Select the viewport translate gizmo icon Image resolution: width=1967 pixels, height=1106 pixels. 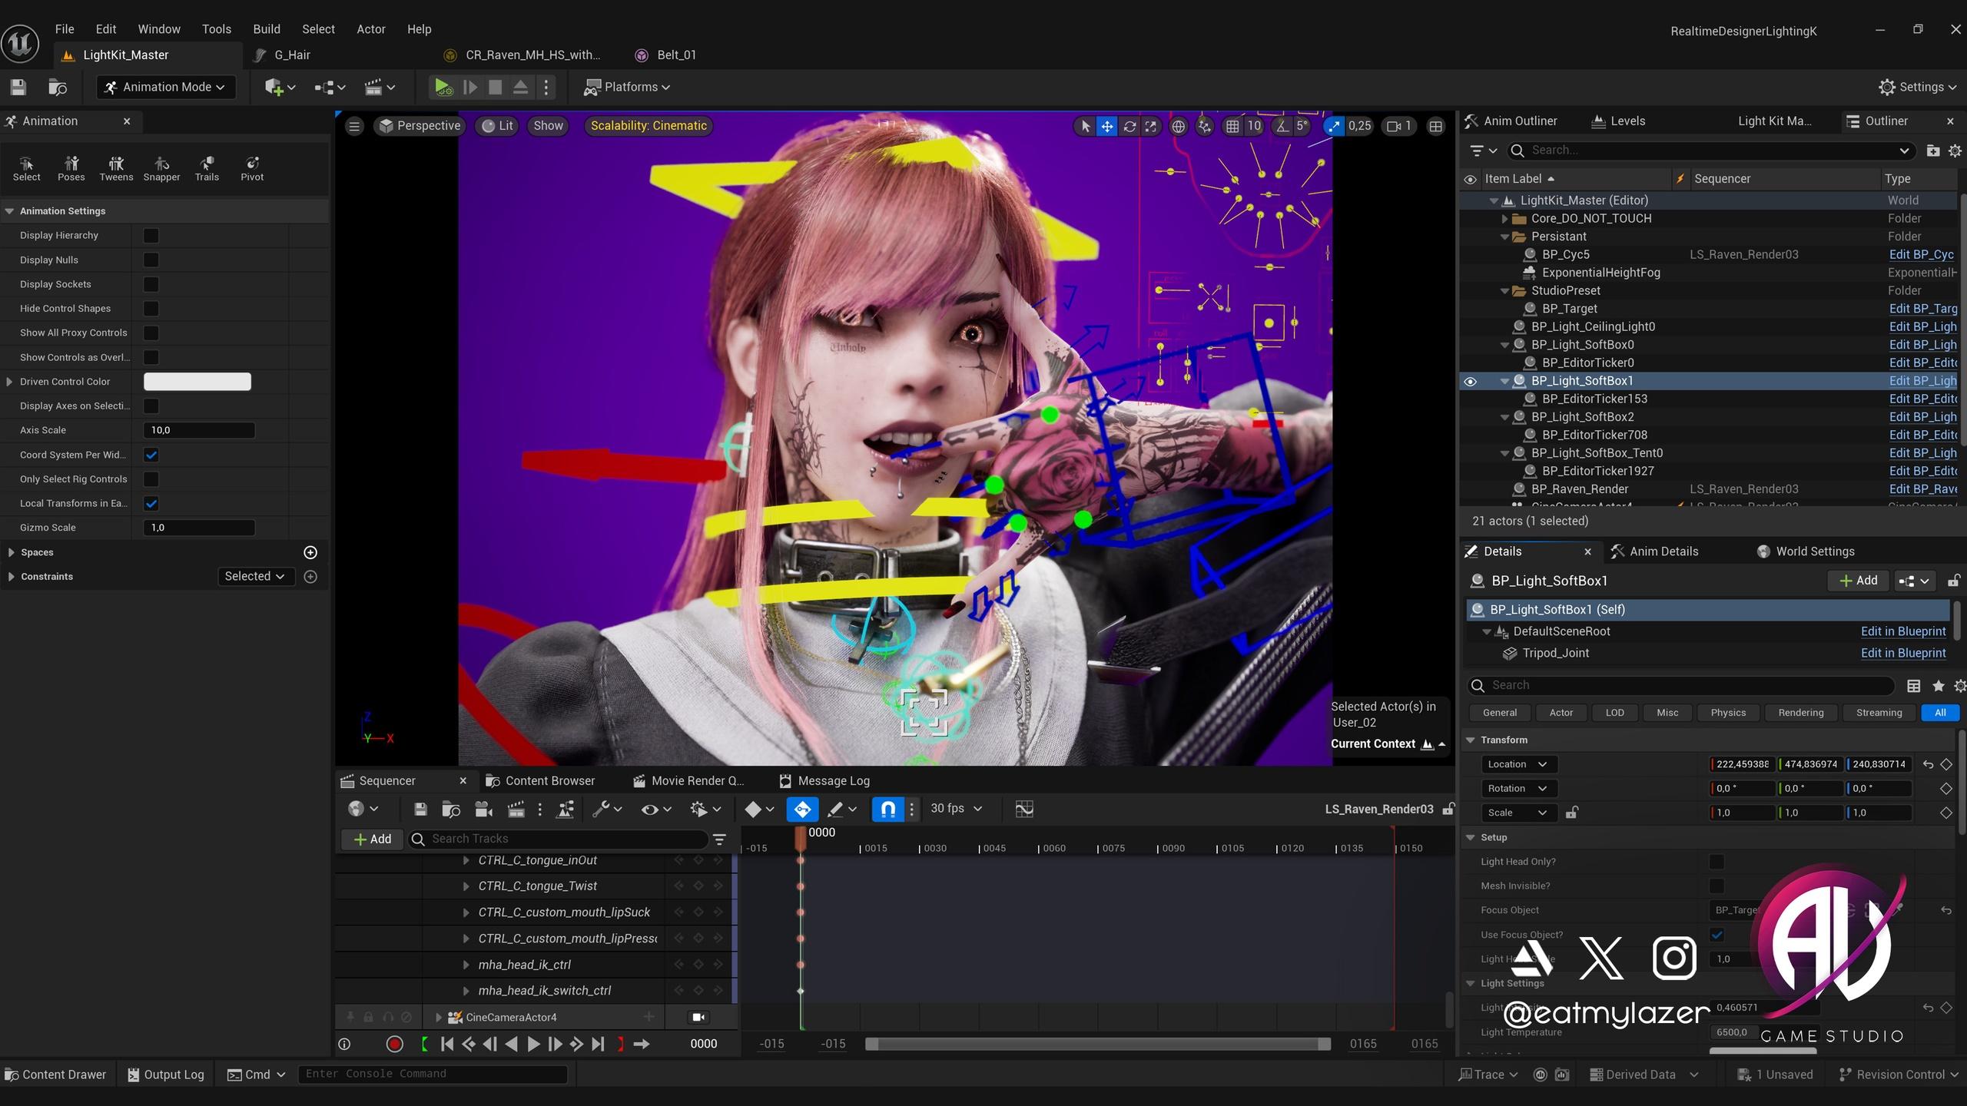tap(1106, 126)
